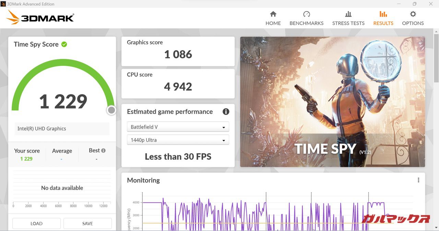Screen dimensions: 439x231
Task: Click the vertical scrollbar on the right
Action: [436, 58]
